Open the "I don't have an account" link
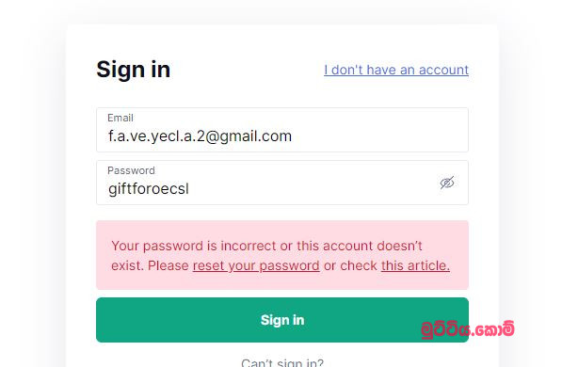Image resolution: width=562 pixels, height=367 pixels. [396, 70]
